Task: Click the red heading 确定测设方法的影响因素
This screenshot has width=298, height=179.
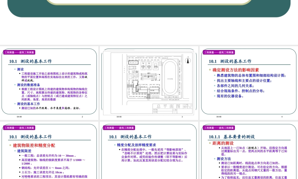Action: [236, 70]
